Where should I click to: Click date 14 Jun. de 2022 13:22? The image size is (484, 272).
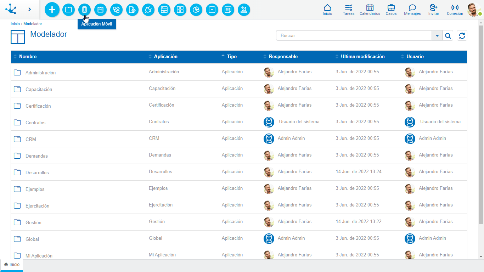359,221
